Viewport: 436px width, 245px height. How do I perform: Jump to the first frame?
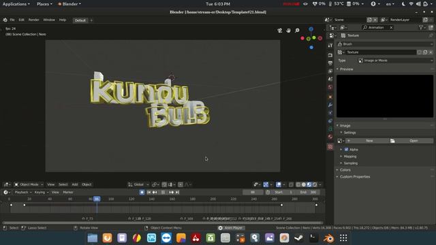[x=149, y=192]
